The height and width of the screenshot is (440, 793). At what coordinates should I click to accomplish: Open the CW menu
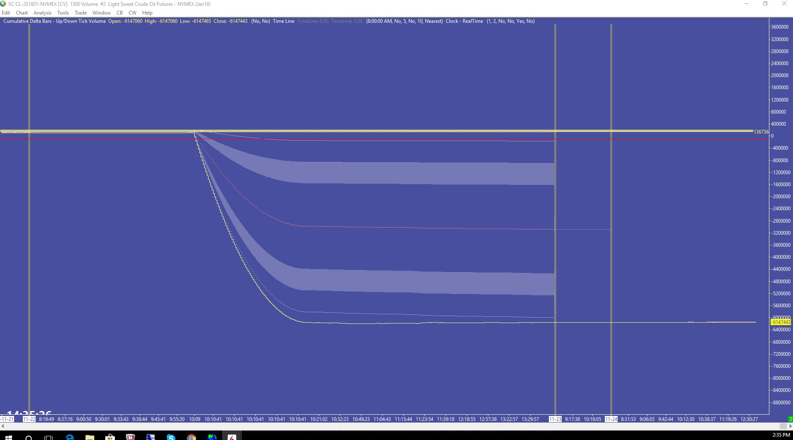click(x=132, y=13)
